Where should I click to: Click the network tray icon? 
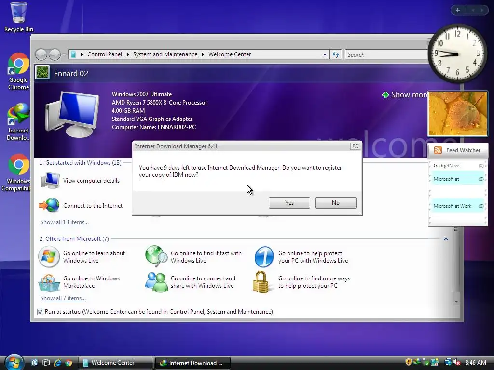pyautogui.click(x=448, y=362)
